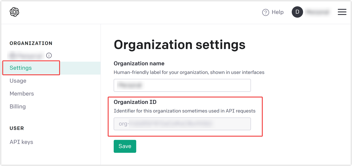This screenshot has width=352, height=166.
Task: Click the info icon beside the organization name
Action: [49, 55]
